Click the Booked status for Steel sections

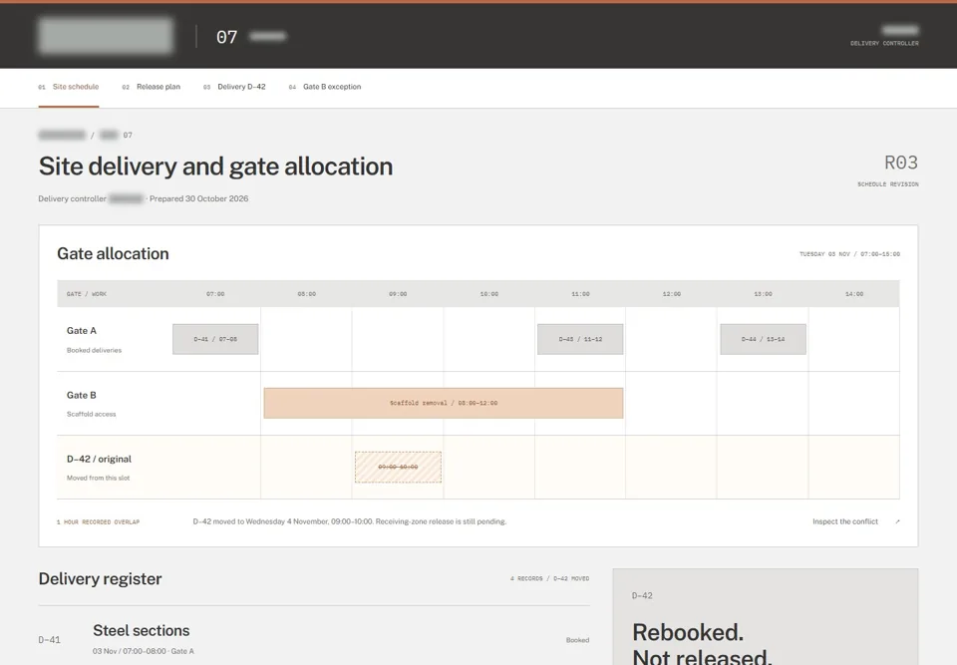pos(577,640)
